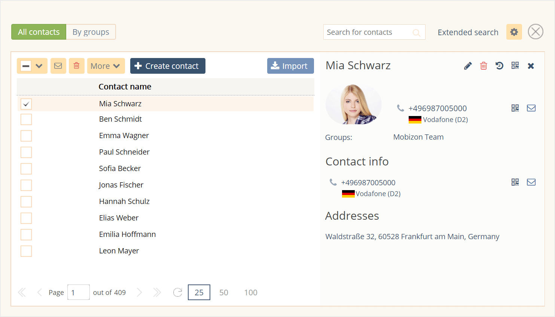Select Sofia Becker in the list
The width and height of the screenshot is (555, 317).
(x=120, y=168)
